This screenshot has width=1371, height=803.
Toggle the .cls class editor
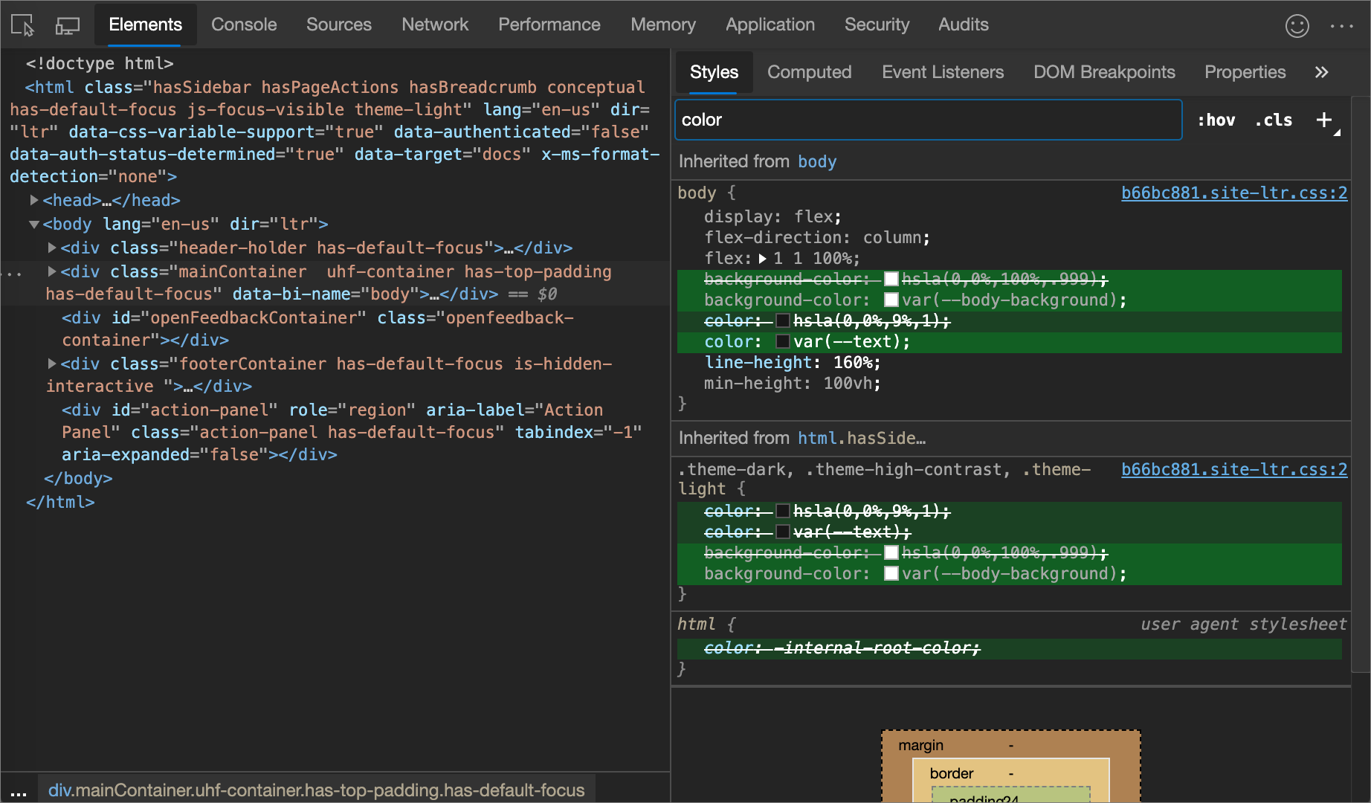pyautogui.click(x=1274, y=120)
